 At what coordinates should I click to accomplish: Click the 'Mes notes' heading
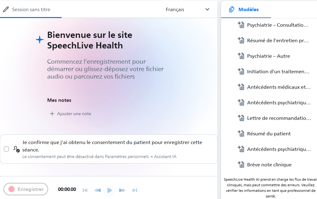point(59,100)
